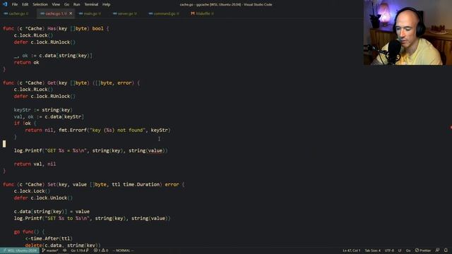The height and width of the screenshot is (254, 452).
Task: Open notifications bell icon
Action: pyautogui.click(x=446, y=250)
